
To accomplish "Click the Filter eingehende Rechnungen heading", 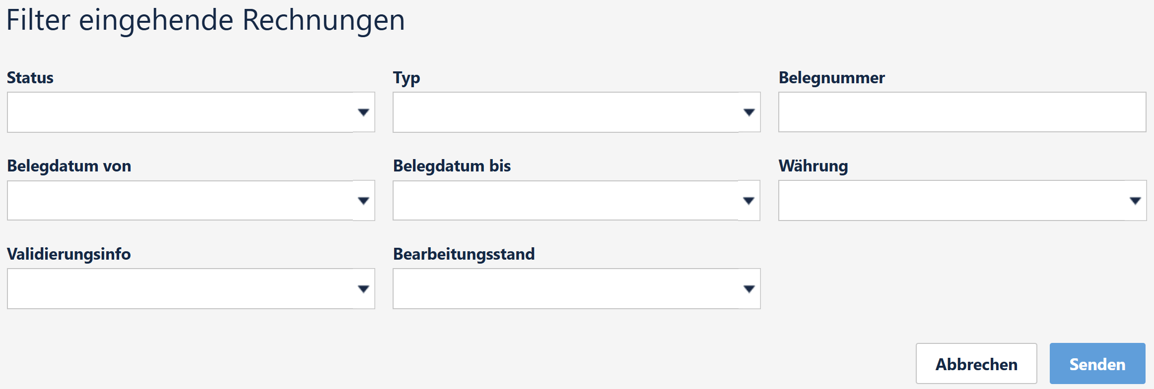I will tap(205, 21).
